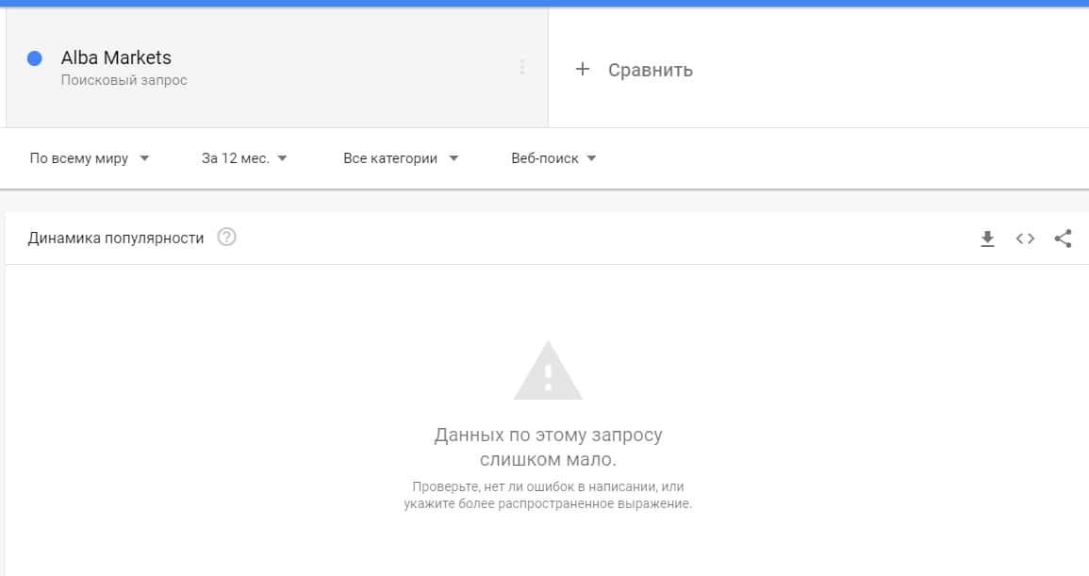Expand the Веб-поиск search type dropdown
1089x576 pixels.
pyautogui.click(x=553, y=158)
